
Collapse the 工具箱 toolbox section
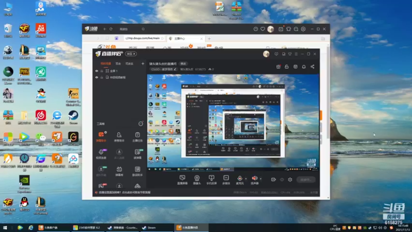[x=141, y=124]
